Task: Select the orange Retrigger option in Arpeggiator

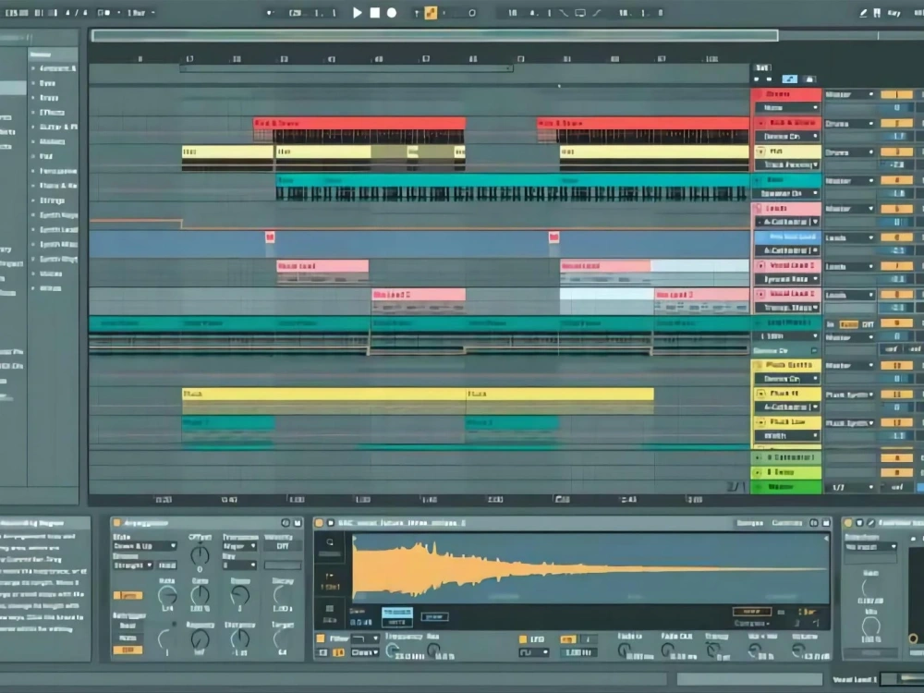Action: tap(128, 650)
